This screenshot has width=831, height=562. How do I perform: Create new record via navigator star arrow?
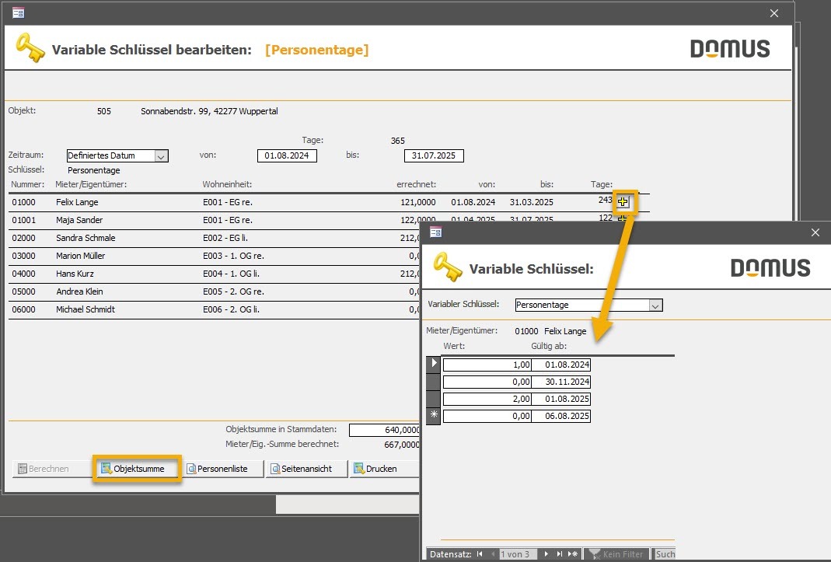573,554
